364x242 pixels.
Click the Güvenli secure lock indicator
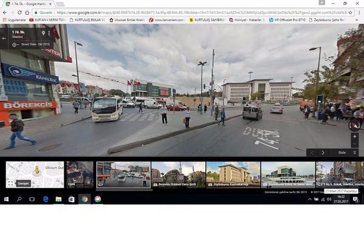[44, 13]
